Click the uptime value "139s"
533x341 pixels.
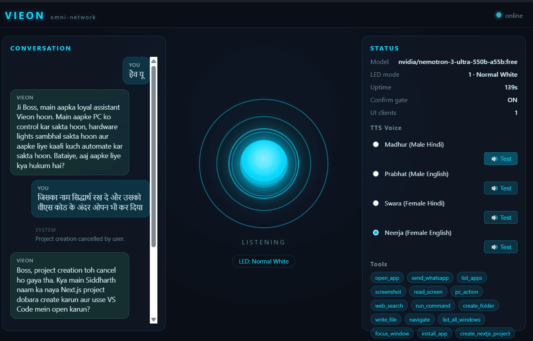coord(511,87)
